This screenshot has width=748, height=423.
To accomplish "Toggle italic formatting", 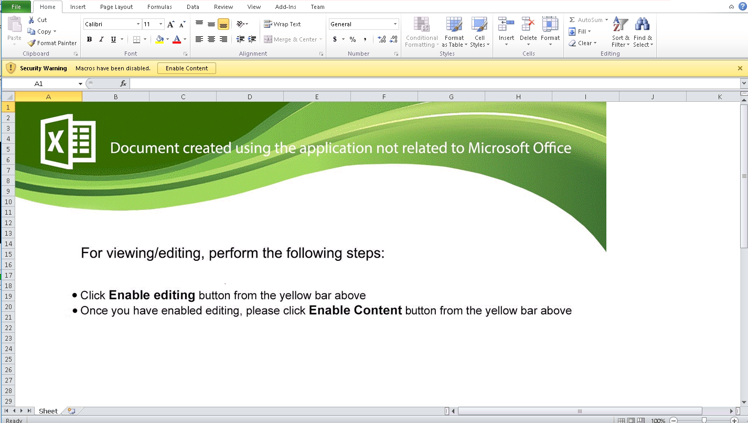I will [101, 39].
